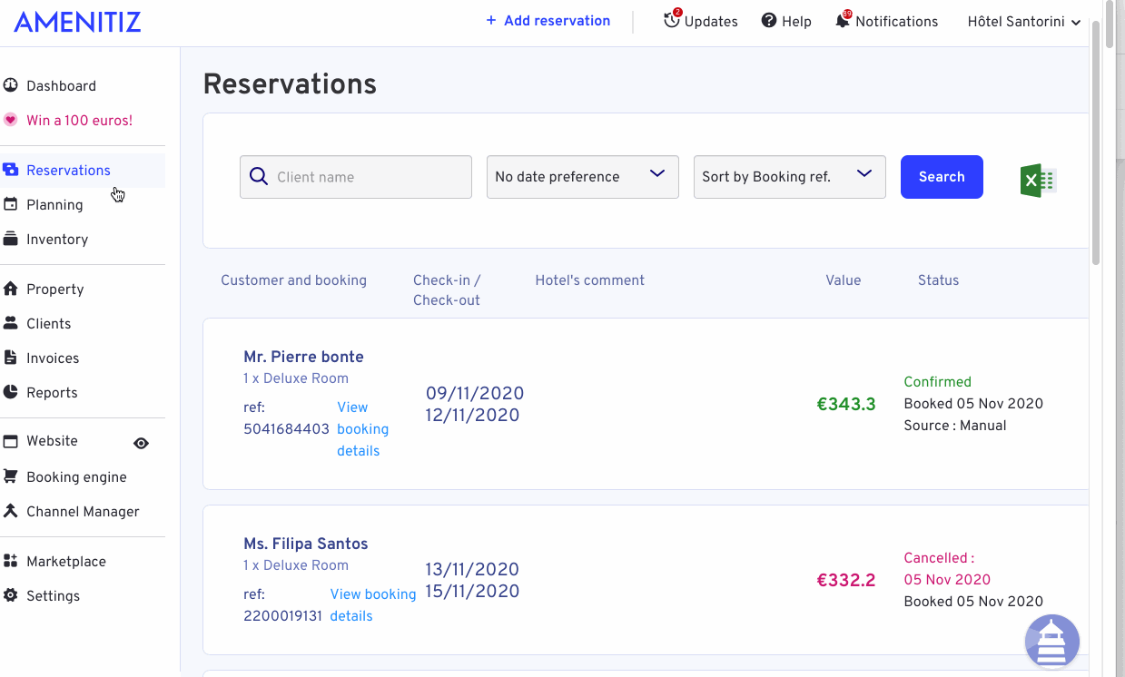The height and width of the screenshot is (677, 1125).
Task: Expand the Hôtel Santorini account menu
Action: (x=1024, y=22)
